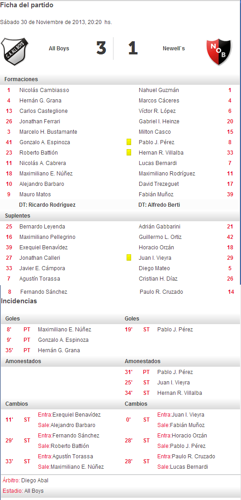Click the Incidencias heading
Viewport: 241px width, 500px height.
tap(19, 301)
